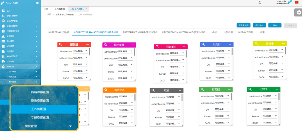Click the warning triangle 安全管理 icon
302x131 pixels.
[3, 36]
